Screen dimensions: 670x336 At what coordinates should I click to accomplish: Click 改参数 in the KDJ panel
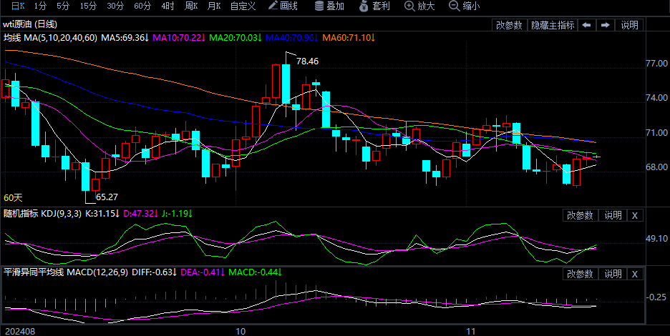[580, 215]
